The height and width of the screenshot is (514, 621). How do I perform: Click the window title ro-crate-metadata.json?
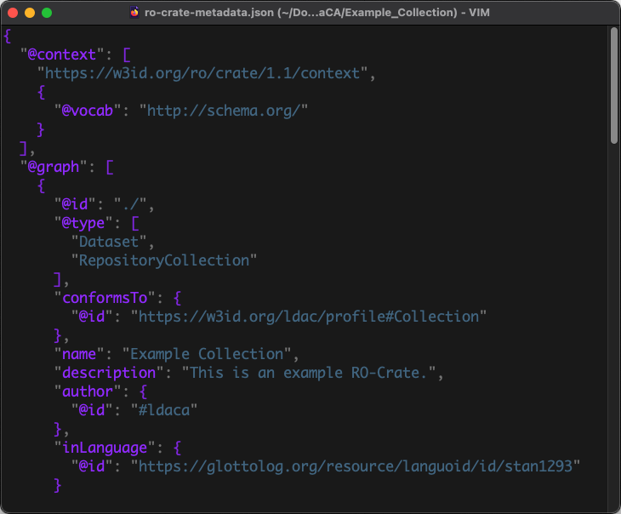pyautogui.click(x=208, y=13)
